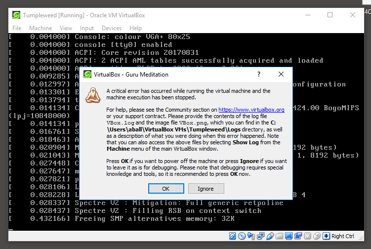This screenshot has width=371, height=249.
Task: Close the Tumpleweed VirtualBox window
Action: point(353,15)
